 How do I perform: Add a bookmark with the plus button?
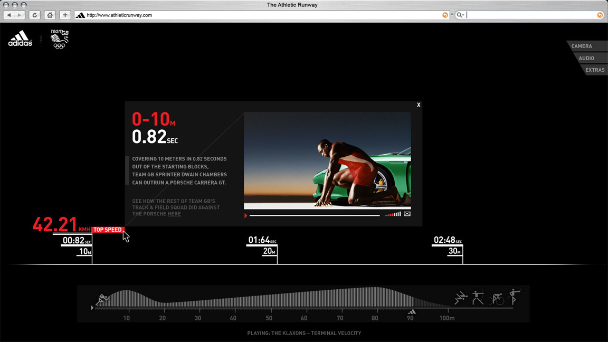(x=65, y=15)
